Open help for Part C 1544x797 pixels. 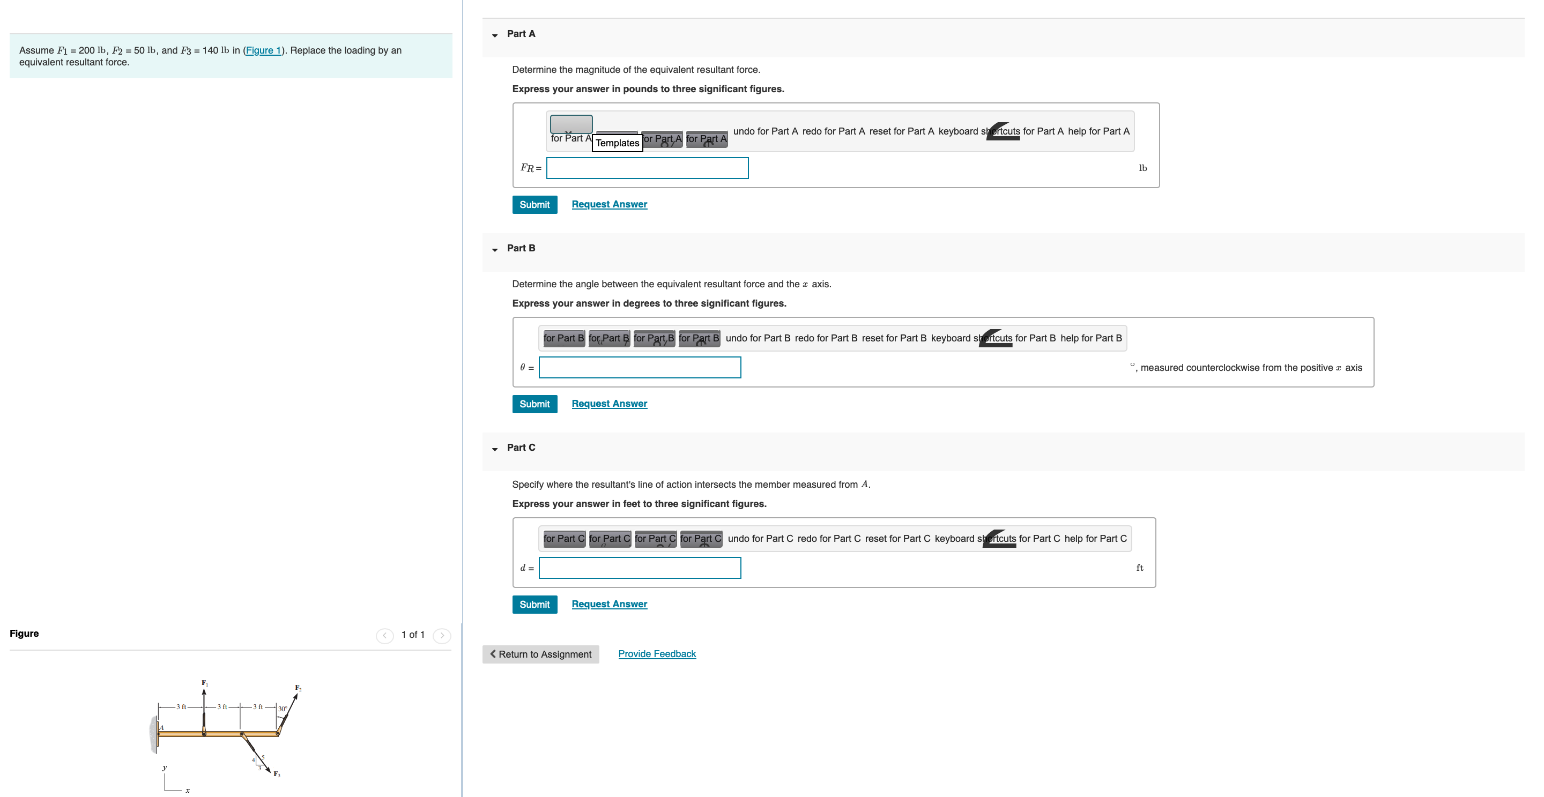click(1095, 538)
